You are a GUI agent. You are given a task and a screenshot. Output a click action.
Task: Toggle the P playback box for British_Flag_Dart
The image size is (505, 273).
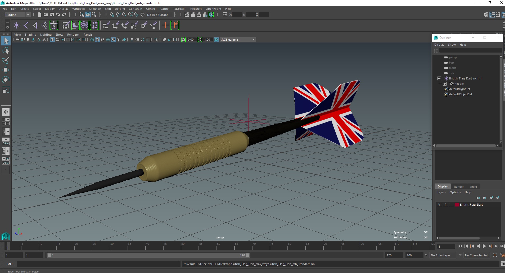pos(445,205)
